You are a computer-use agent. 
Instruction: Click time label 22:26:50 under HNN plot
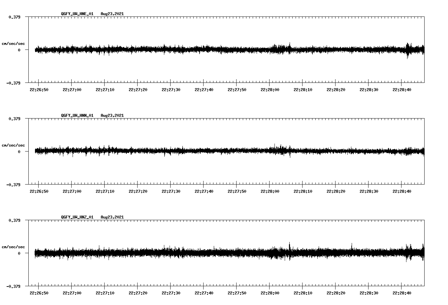[39, 191]
